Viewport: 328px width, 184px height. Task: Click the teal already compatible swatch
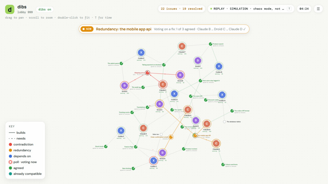pyautogui.click(x=11, y=174)
